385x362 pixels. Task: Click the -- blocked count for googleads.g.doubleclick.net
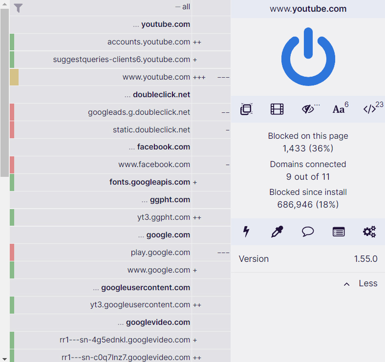click(x=225, y=112)
